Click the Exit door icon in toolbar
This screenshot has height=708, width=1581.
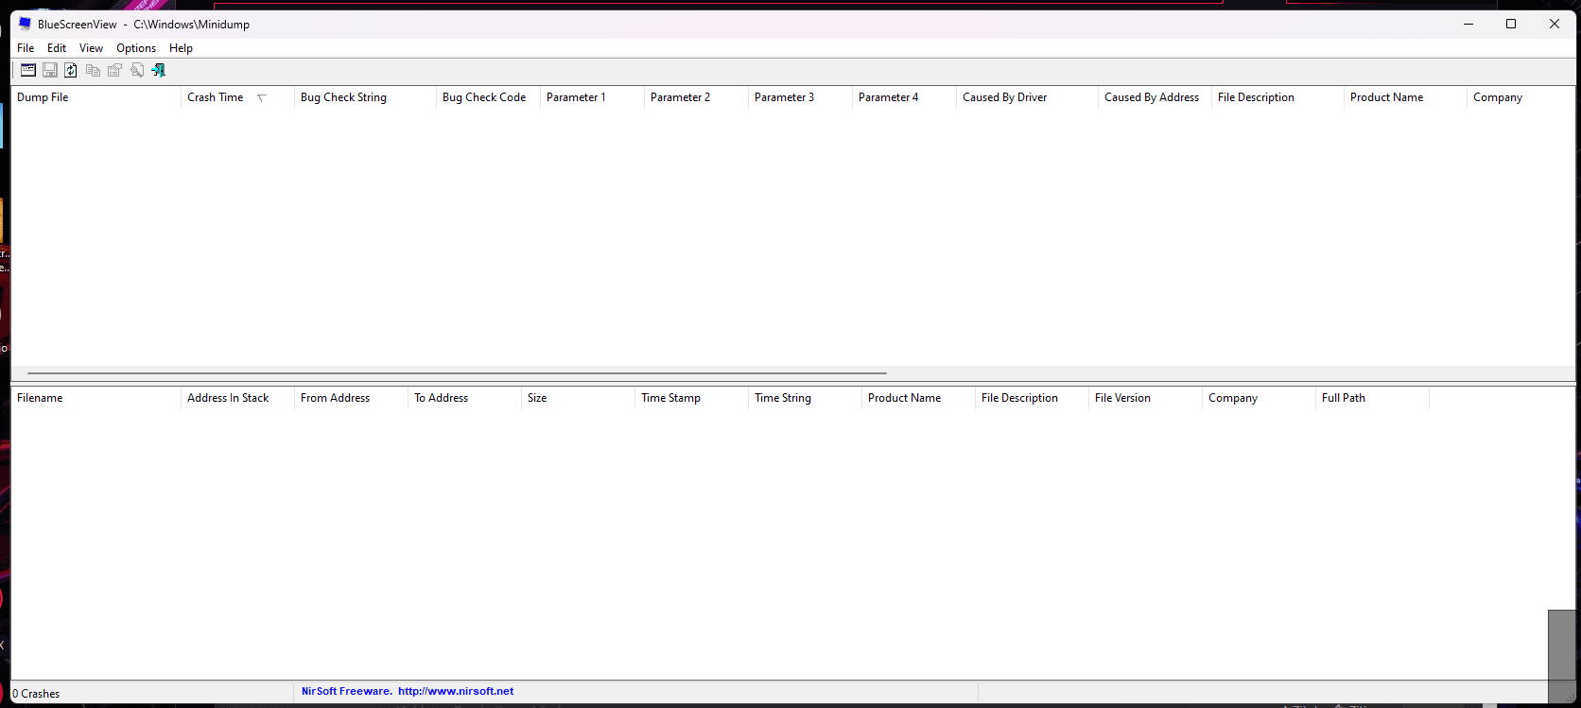coord(159,70)
